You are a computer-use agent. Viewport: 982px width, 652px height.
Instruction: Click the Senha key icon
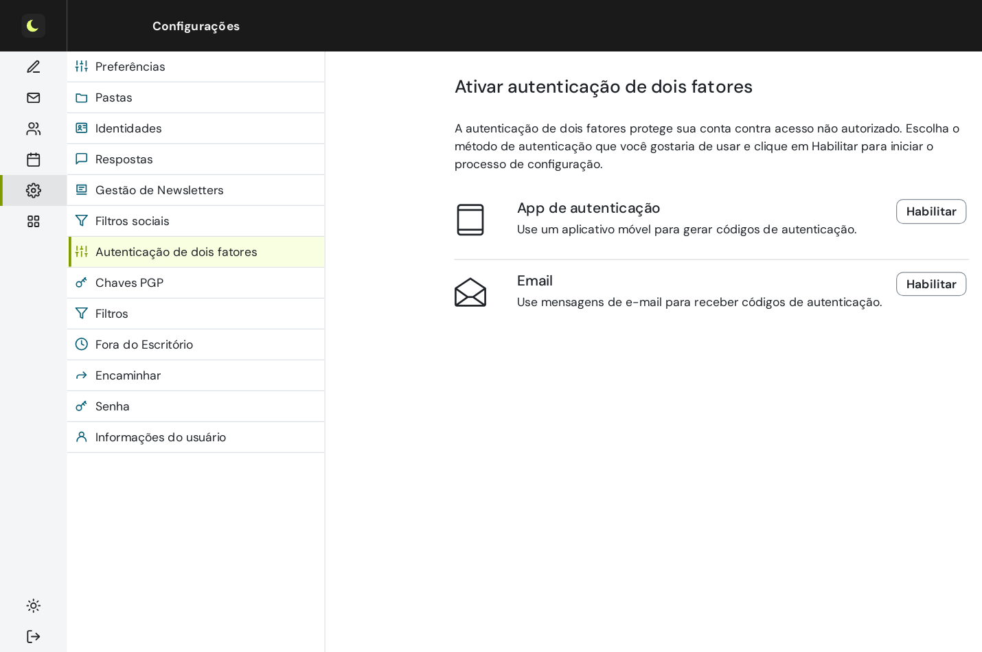click(x=82, y=406)
